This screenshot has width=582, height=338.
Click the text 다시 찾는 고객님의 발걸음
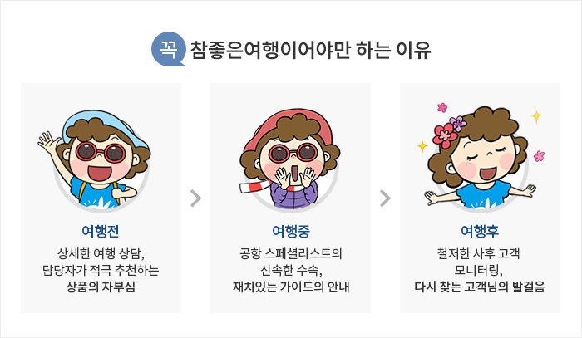pyautogui.click(x=480, y=287)
